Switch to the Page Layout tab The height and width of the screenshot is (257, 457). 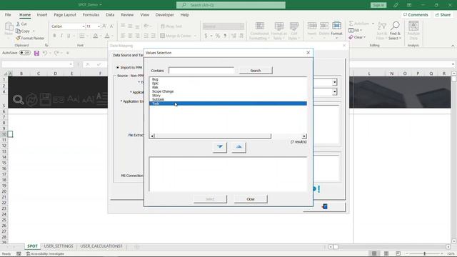point(65,15)
